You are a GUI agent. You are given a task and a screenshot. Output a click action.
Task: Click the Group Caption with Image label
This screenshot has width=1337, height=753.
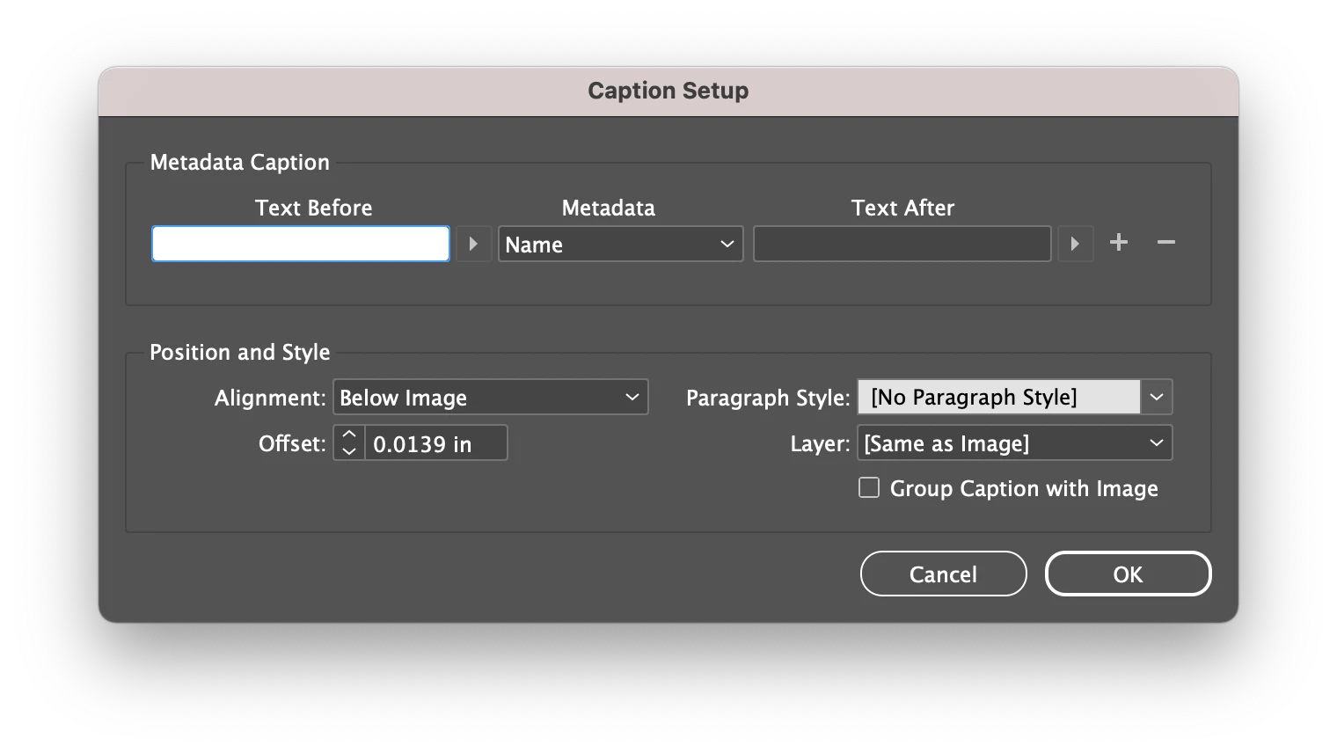1024,488
